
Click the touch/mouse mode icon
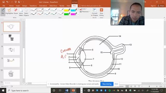point(19,2)
